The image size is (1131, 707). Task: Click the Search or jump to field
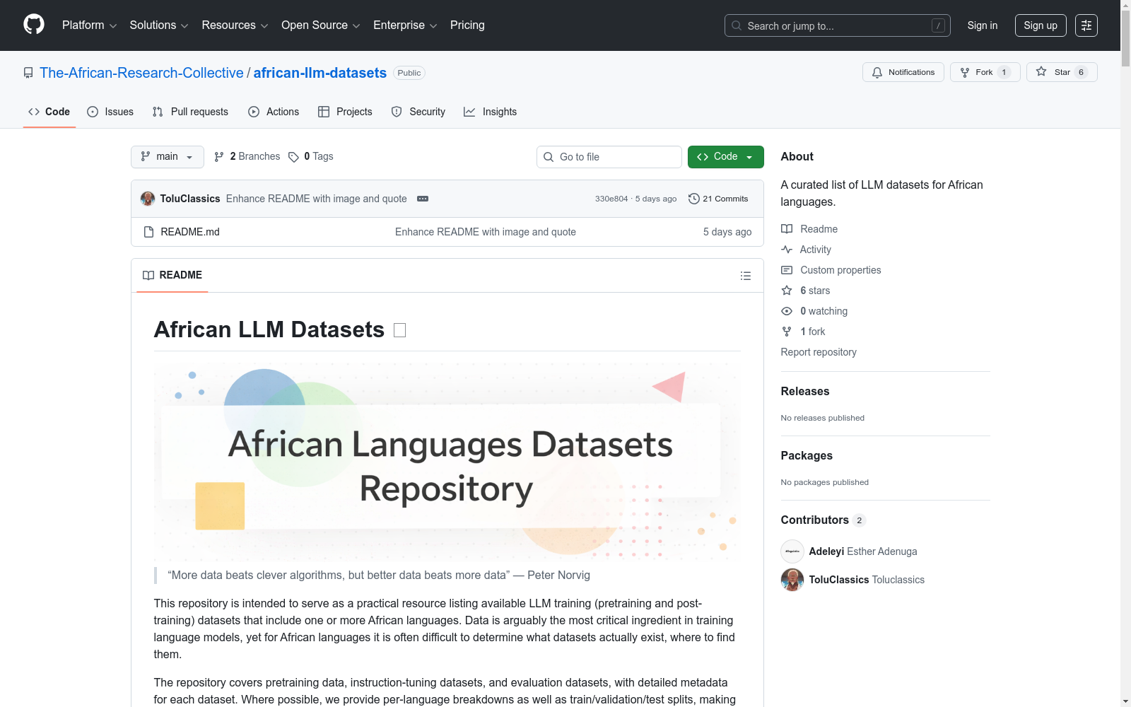coord(838,25)
